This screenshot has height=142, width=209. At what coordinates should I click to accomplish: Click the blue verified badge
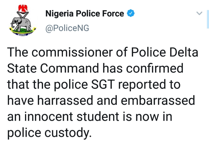tap(130, 13)
